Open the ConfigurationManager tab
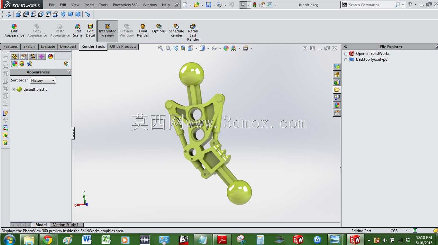438x245 pixels. click(32, 56)
